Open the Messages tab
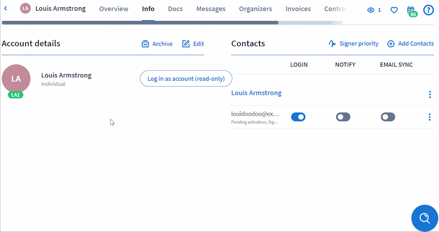Screen dimensions: 439x232 211,9
